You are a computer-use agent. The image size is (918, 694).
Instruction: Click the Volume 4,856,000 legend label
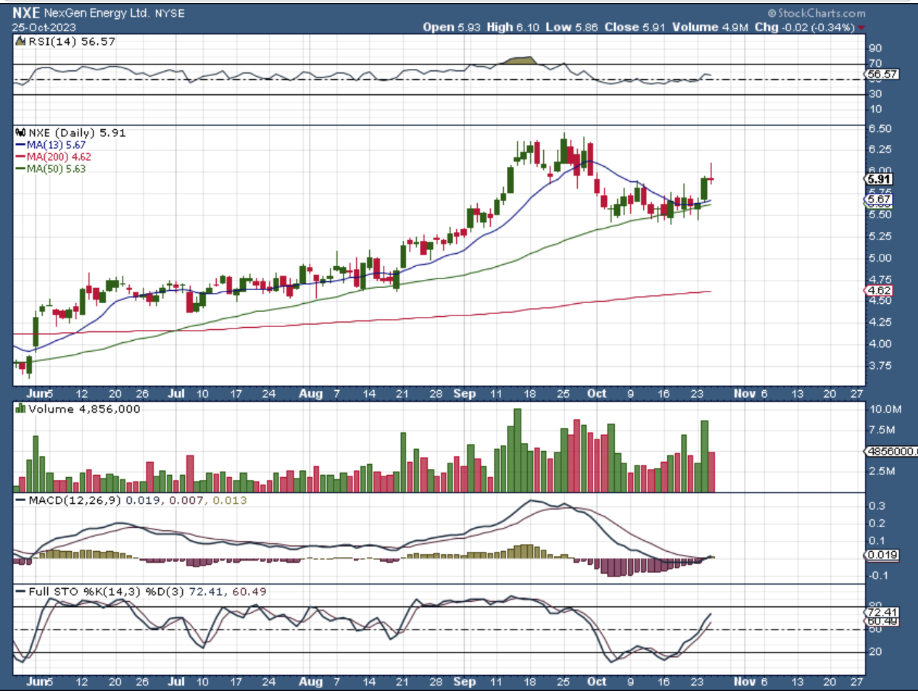[x=84, y=409]
